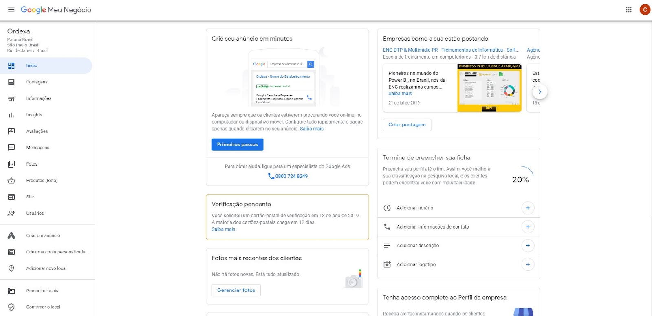Open the account avatar C
The image size is (652, 316).
(645, 9)
